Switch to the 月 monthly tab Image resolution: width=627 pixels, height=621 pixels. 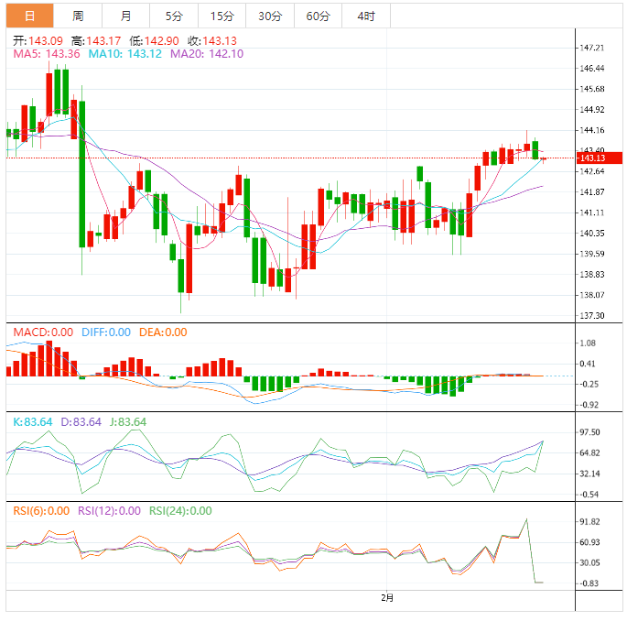point(126,16)
